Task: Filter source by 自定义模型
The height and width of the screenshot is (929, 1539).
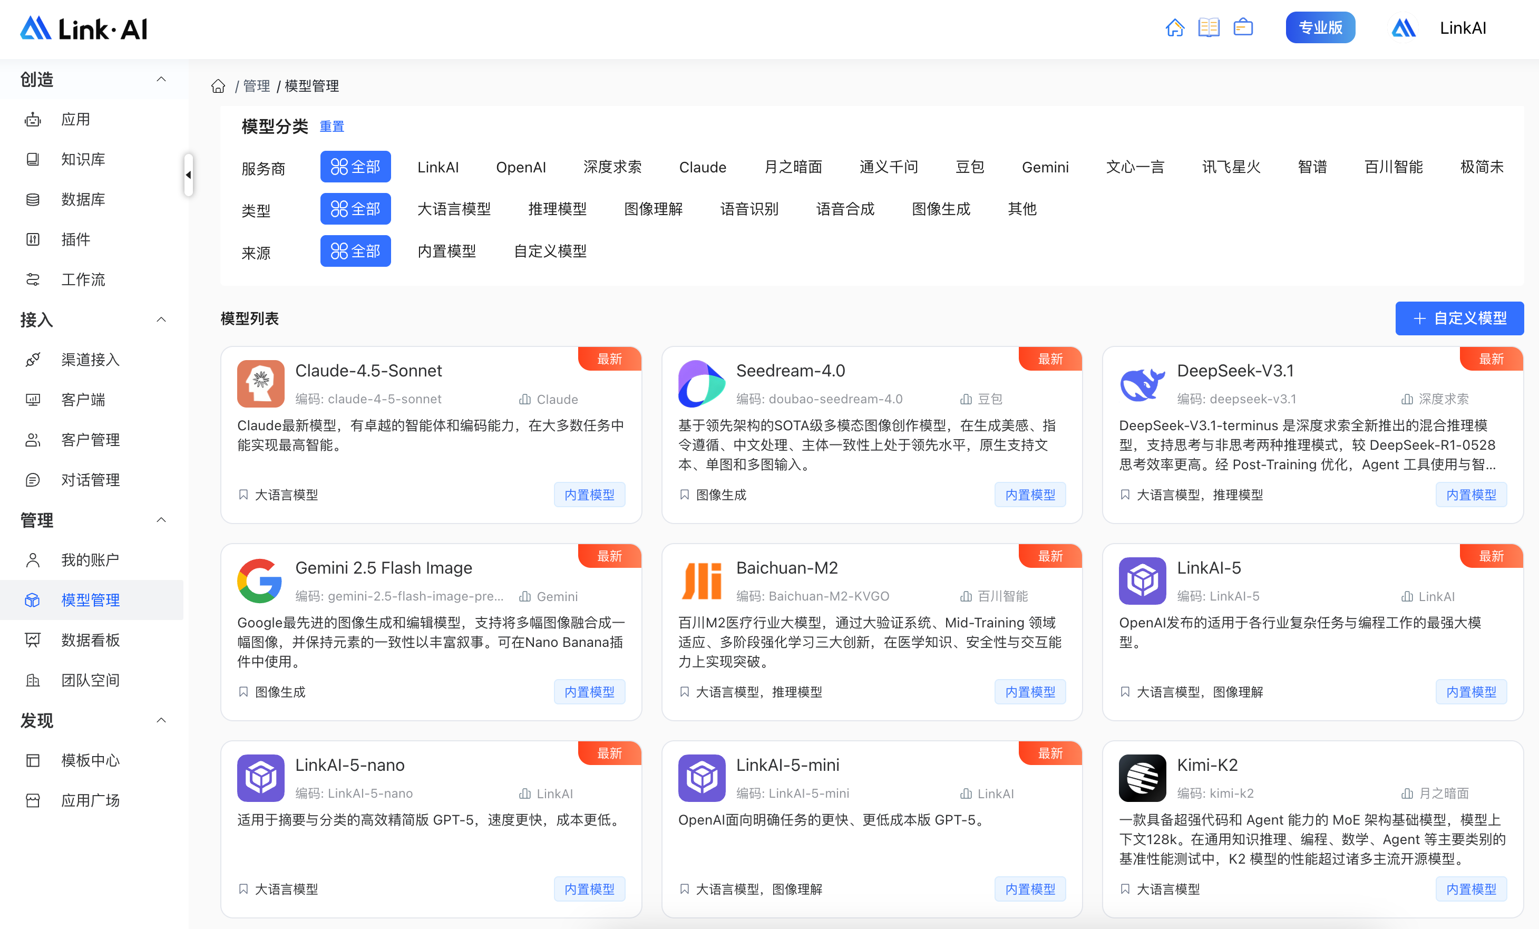Action: coord(550,251)
